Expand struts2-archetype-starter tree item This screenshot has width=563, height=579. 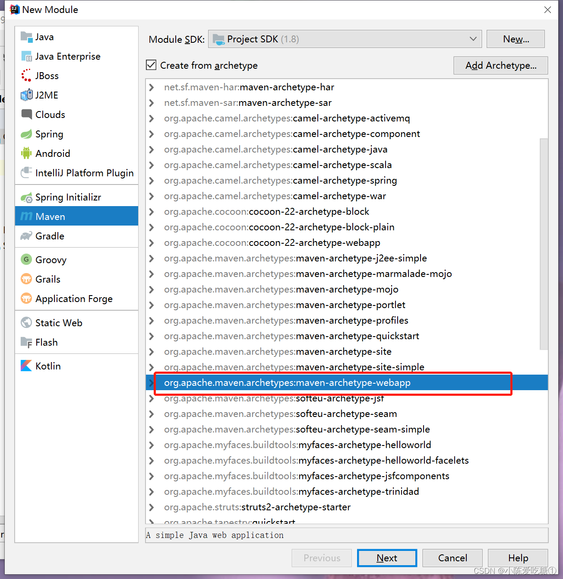pos(152,507)
